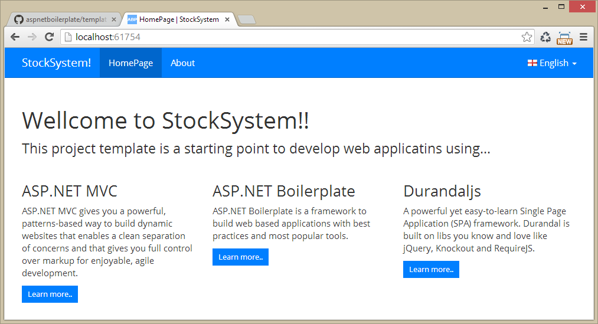
Task: Select the HomePage | StockSystem tab
Action: point(179,19)
